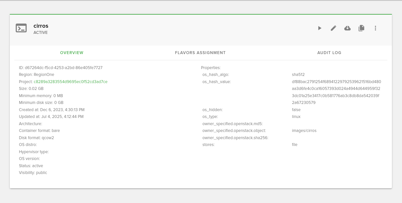The image size is (402, 203).
Task: Click the os_hash_value hash string
Action: pyautogui.click(x=336, y=92)
